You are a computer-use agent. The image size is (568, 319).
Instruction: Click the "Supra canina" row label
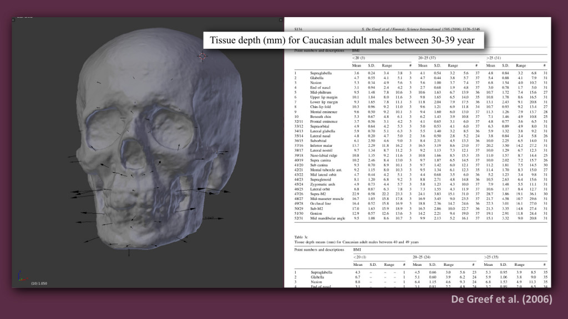[x=320, y=160]
